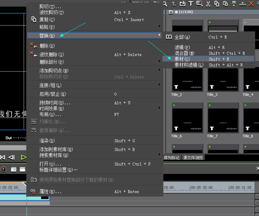Open 持续时间(U)... duration dialog
The height and width of the screenshot is (216, 259).
pyautogui.click(x=95, y=103)
